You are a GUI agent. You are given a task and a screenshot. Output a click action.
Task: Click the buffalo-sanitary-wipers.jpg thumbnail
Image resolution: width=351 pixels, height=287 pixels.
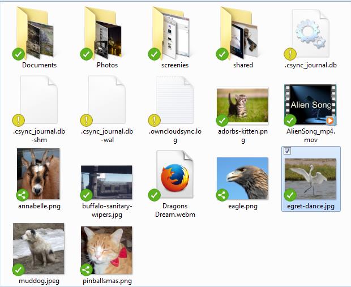(106, 182)
